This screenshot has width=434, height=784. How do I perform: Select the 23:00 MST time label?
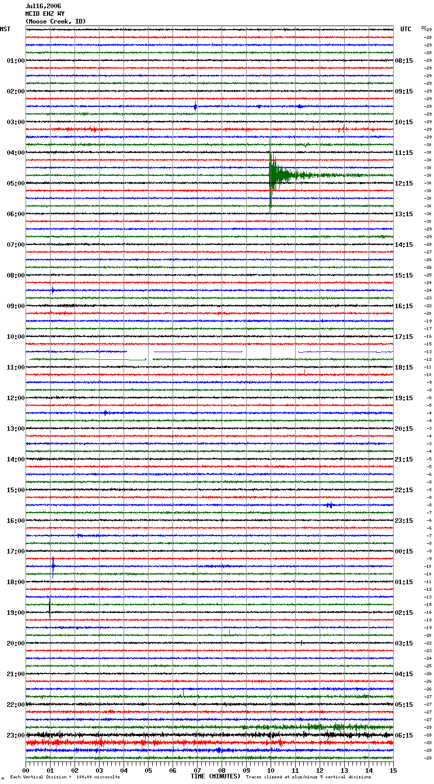coord(16,735)
